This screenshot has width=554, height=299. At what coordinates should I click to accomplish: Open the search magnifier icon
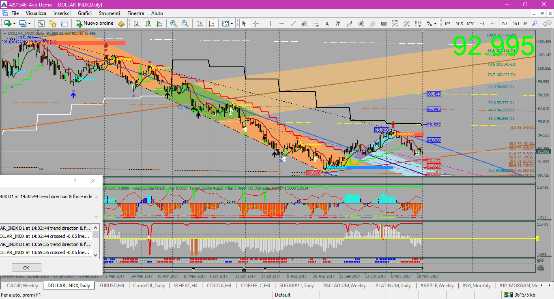[534, 23]
